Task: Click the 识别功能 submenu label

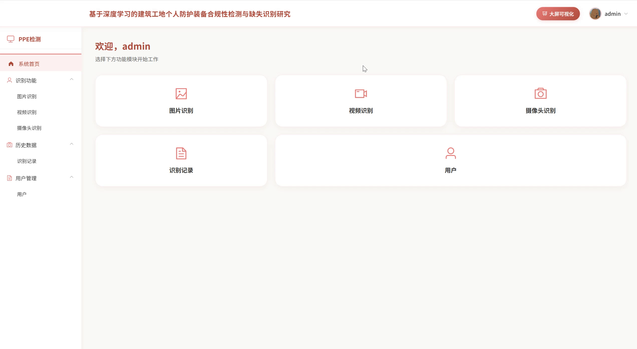Action: tap(26, 80)
